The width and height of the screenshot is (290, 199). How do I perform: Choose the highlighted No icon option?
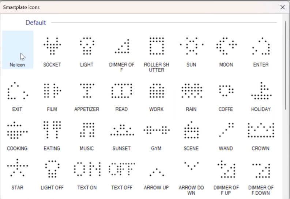pyautogui.click(x=18, y=50)
